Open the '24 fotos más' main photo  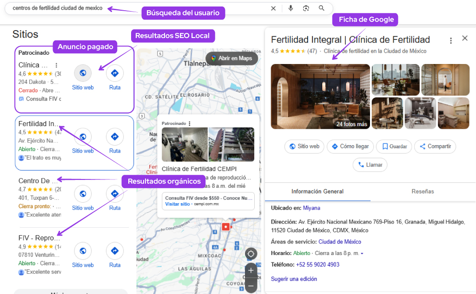pos(320,96)
